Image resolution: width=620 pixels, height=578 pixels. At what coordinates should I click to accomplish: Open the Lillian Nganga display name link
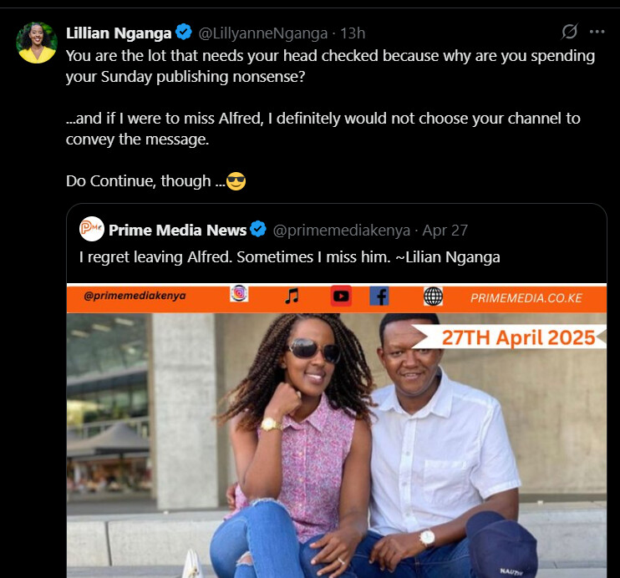click(x=119, y=33)
